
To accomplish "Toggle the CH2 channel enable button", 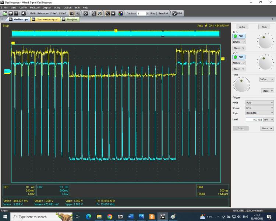I will 239,57.
